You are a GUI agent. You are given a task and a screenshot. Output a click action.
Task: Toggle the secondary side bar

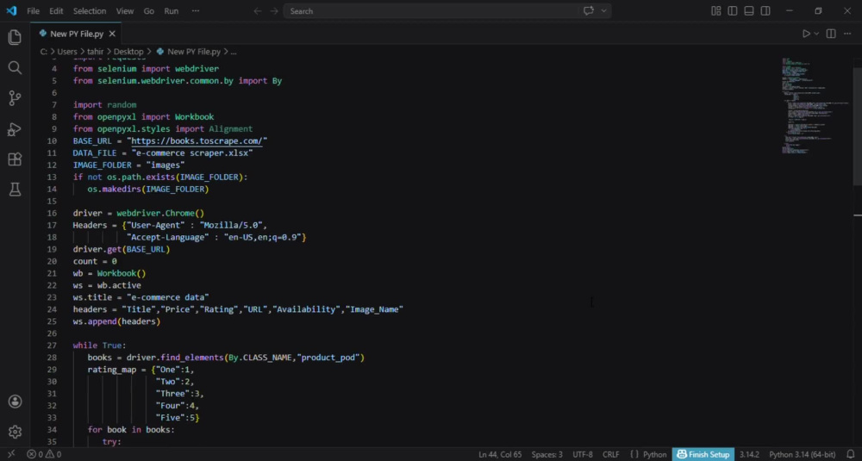[x=765, y=11]
